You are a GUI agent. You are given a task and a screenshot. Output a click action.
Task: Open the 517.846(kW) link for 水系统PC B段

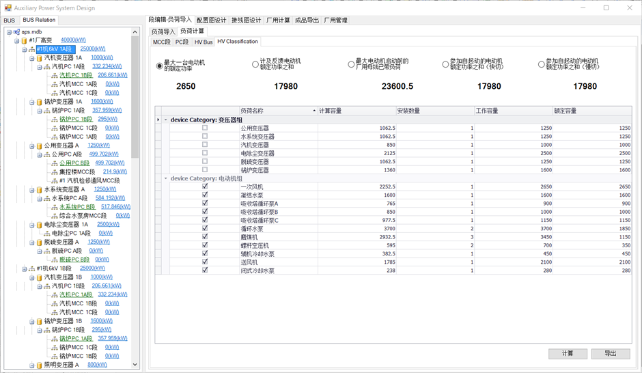point(116,207)
